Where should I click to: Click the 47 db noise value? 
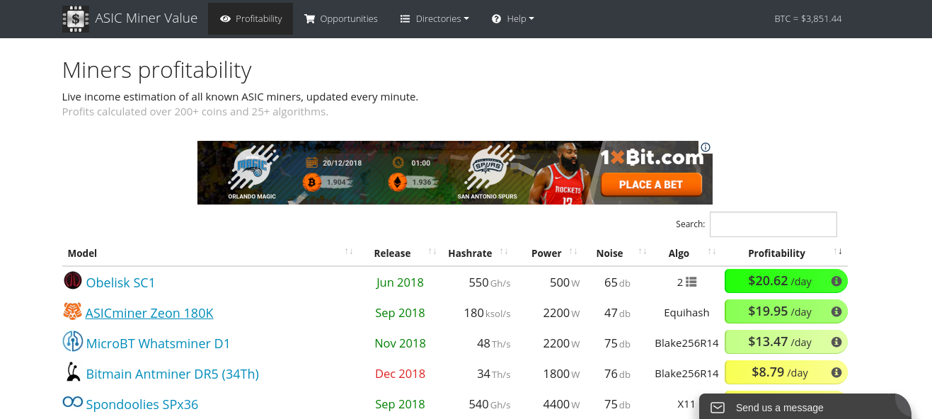tap(617, 313)
